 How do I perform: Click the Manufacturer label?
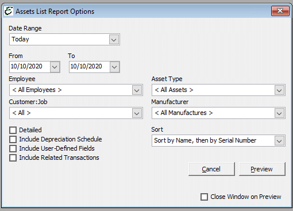(x=170, y=102)
